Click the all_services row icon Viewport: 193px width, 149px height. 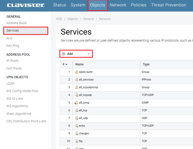pos(77,80)
